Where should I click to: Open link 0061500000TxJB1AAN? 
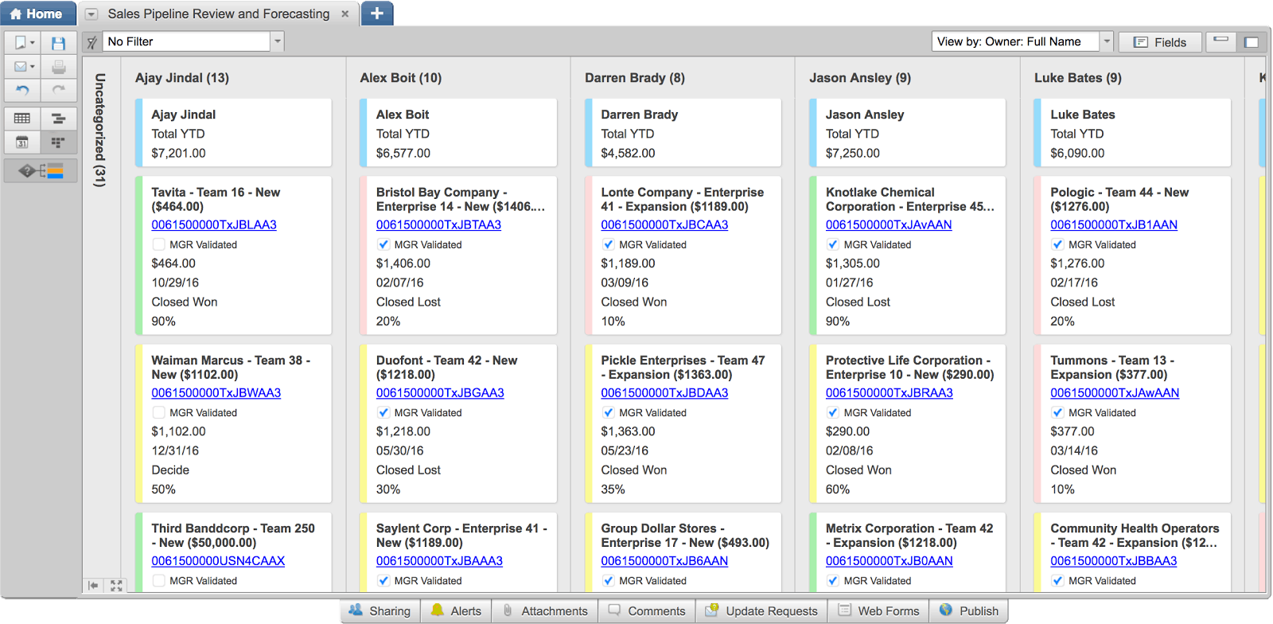(1114, 224)
